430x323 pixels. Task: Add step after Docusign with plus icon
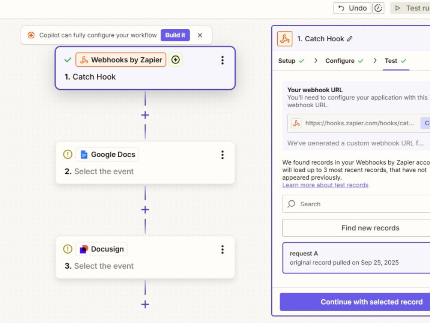pos(145,304)
